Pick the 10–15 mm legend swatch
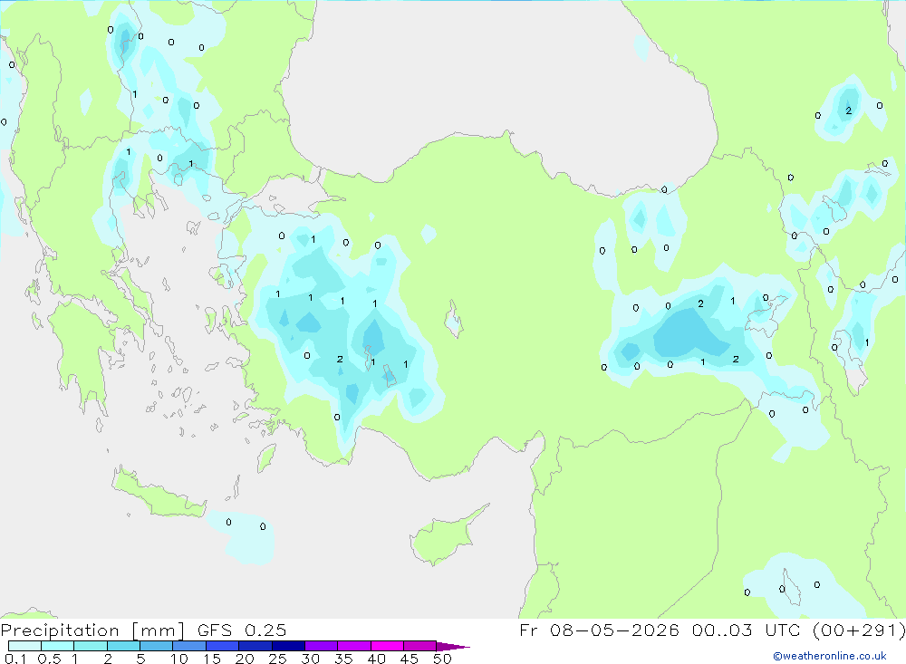This screenshot has width=906, height=664. click(x=189, y=646)
